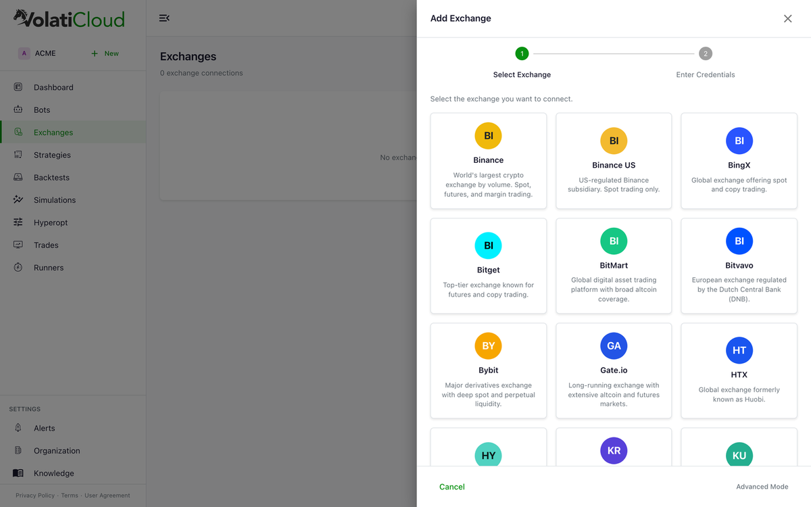Image resolution: width=811 pixels, height=507 pixels.
Task: Choose the Bitvavo exchange name
Action: pyautogui.click(x=739, y=265)
